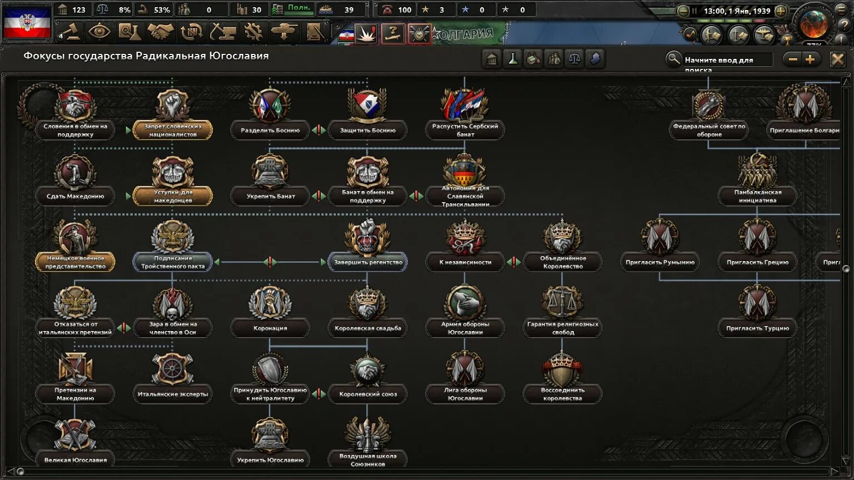
Task: Select the Немецкое военное представительство focus
Action: (75, 262)
